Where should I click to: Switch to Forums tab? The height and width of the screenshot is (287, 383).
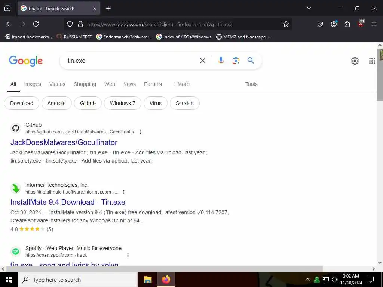pyautogui.click(x=153, y=84)
